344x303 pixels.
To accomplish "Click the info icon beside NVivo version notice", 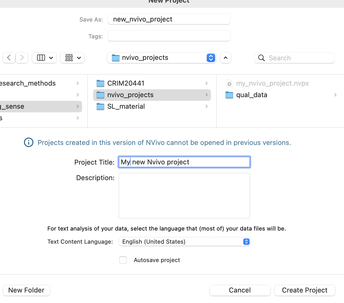I will click(29, 143).
